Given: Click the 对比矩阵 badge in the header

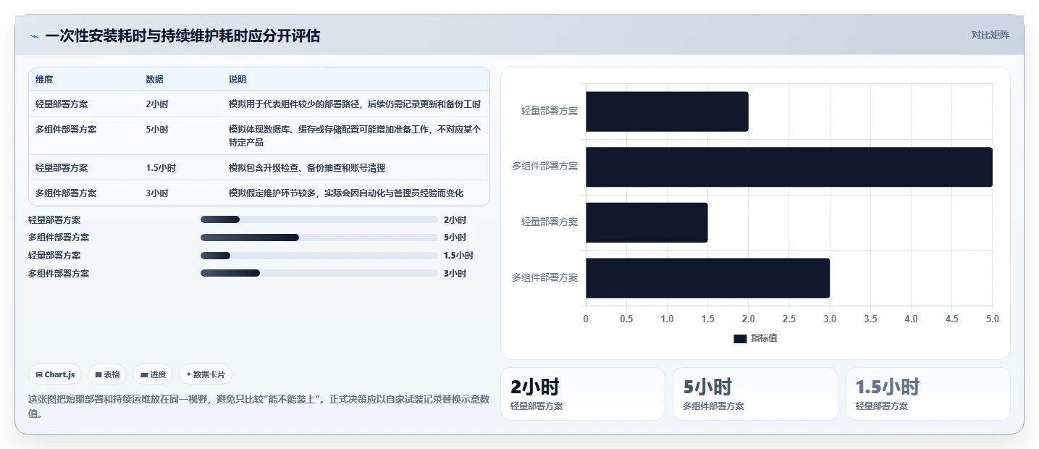Looking at the screenshot, I should coord(990,35).
